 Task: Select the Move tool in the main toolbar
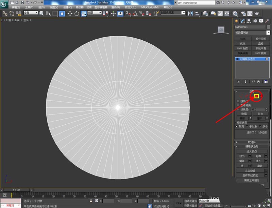click(x=70, y=14)
